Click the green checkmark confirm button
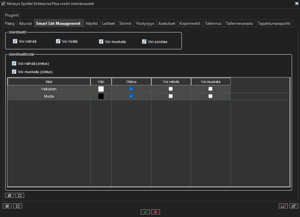 pyautogui.click(x=145, y=212)
